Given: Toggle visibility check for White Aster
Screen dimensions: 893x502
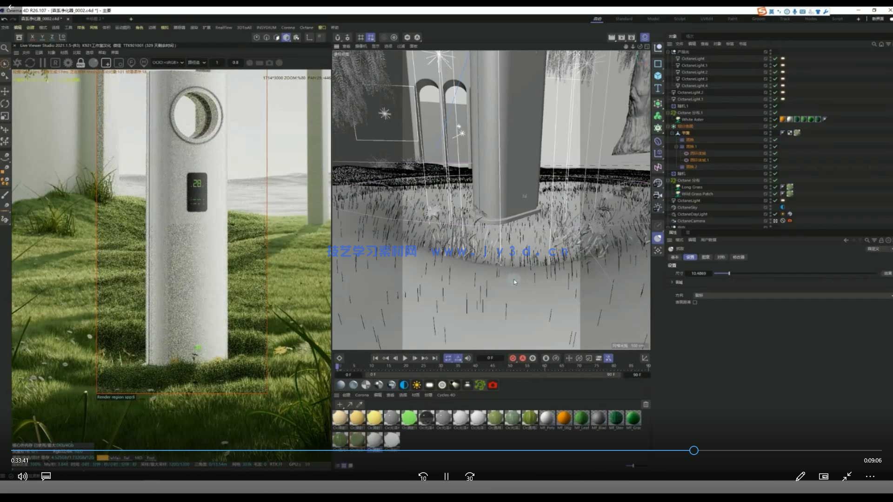Looking at the screenshot, I should point(775,119).
